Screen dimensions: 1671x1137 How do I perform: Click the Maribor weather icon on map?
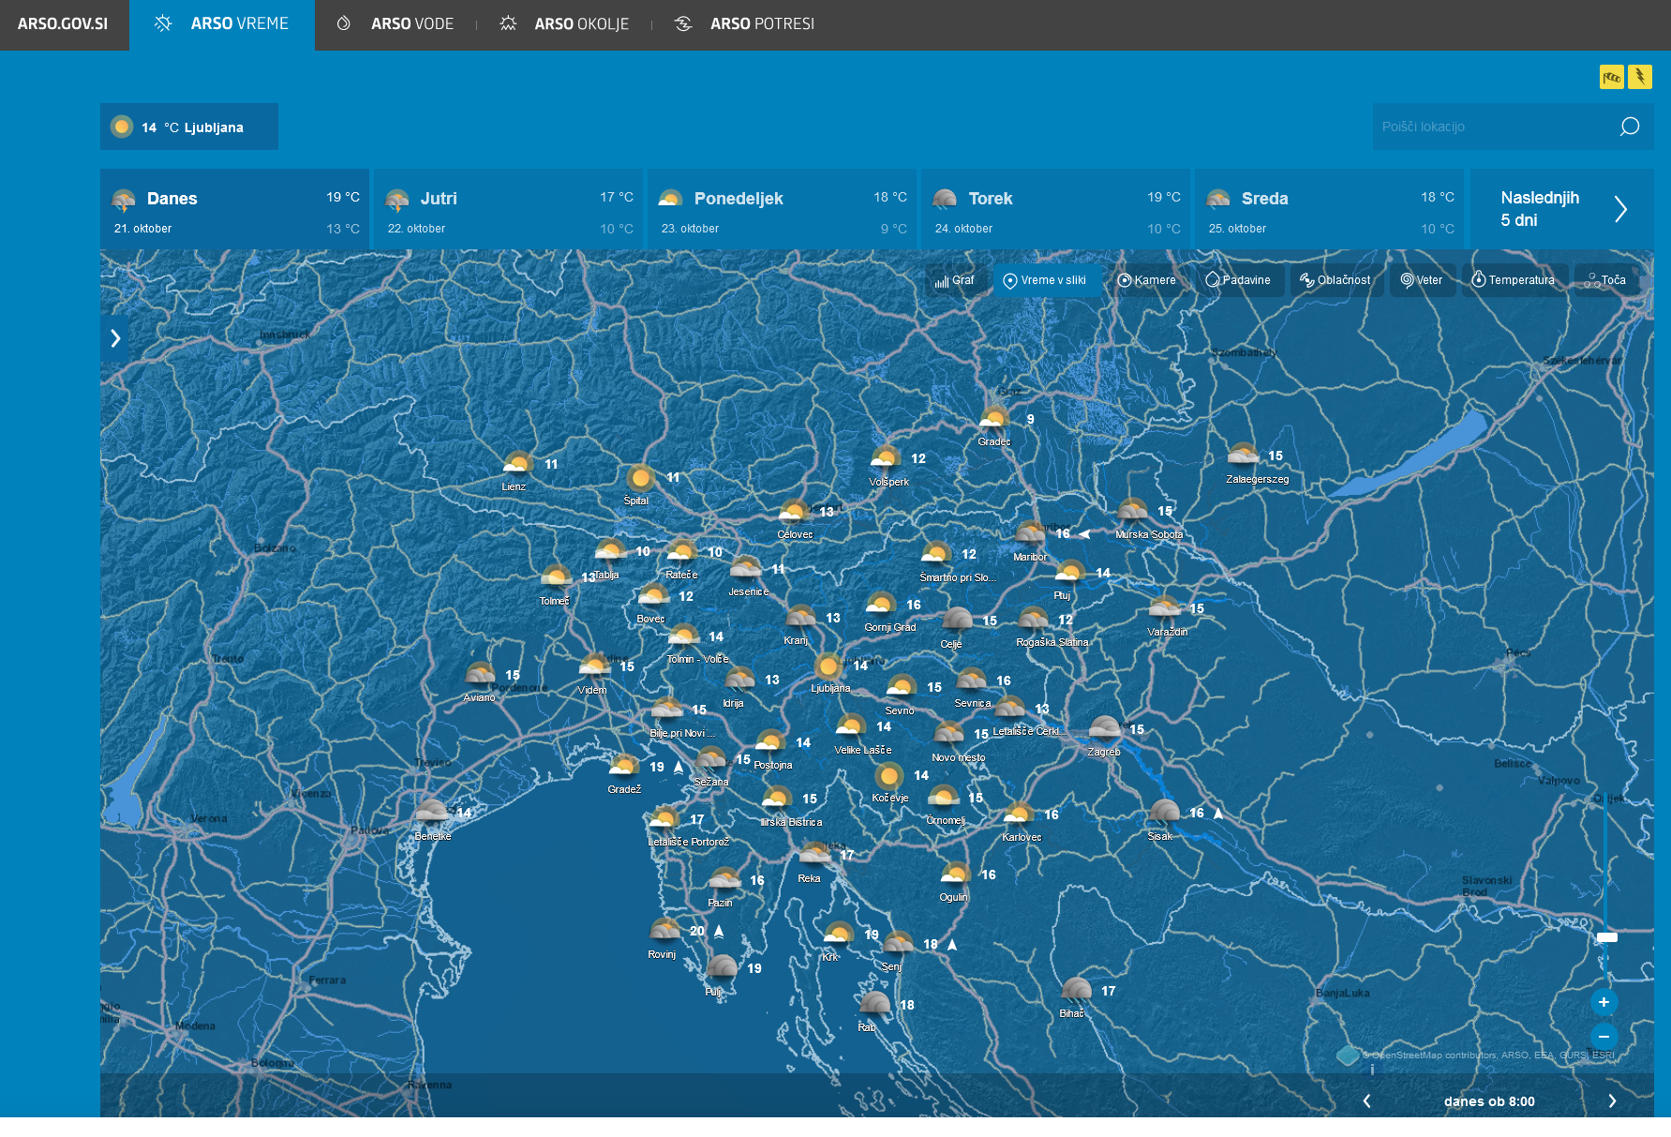pos(1031,533)
